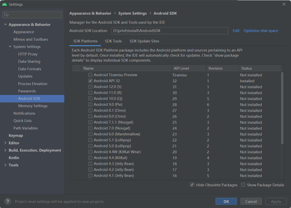Viewport: 291px width, 208px height.
Task: Click the Cancel button
Action: [251, 201]
